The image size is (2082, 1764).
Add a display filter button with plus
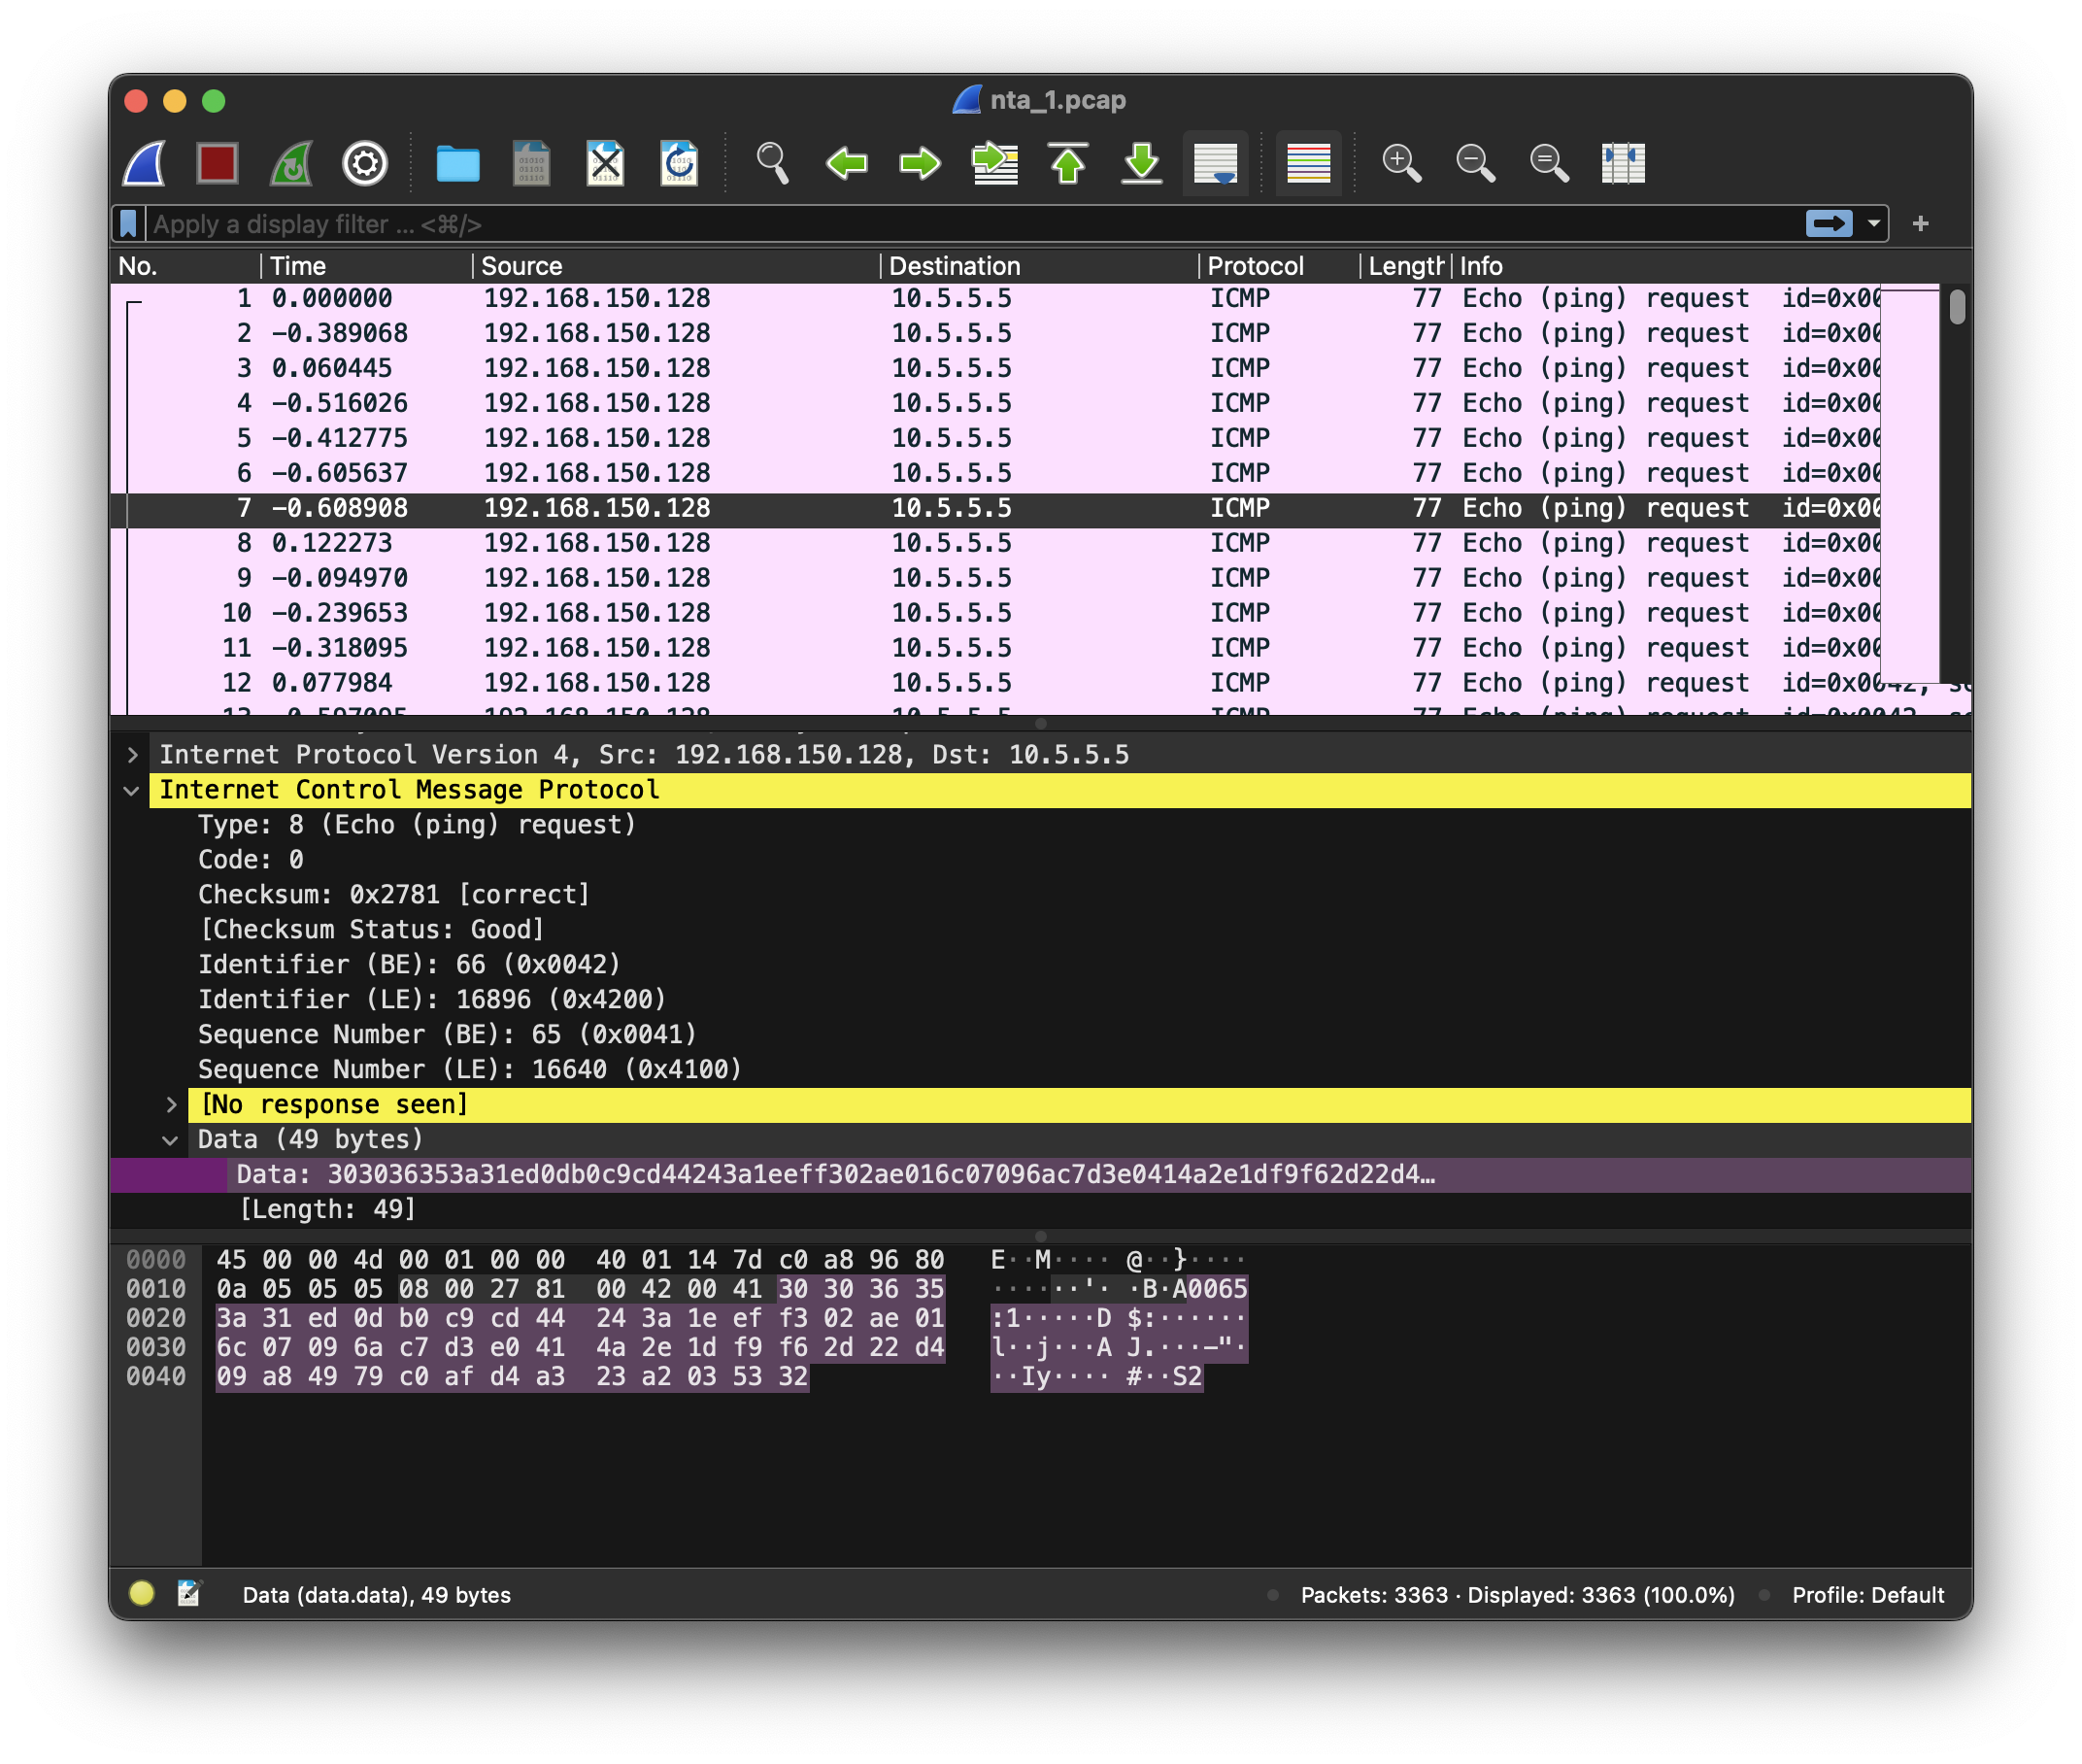point(1920,224)
